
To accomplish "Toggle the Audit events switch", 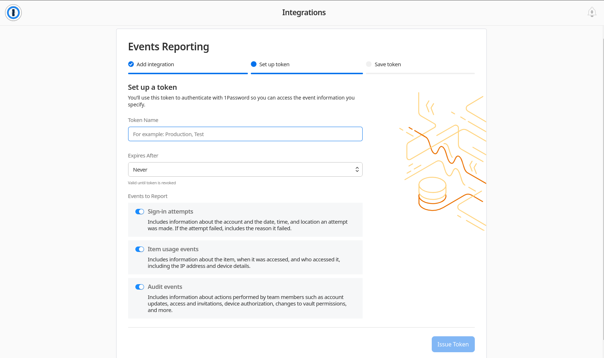I will pos(140,287).
